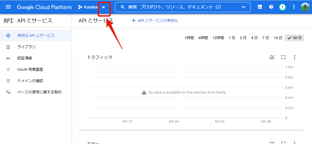Click the 認証情報 key icon
Viewport: 312px width, 144px height.
point(8,58)
